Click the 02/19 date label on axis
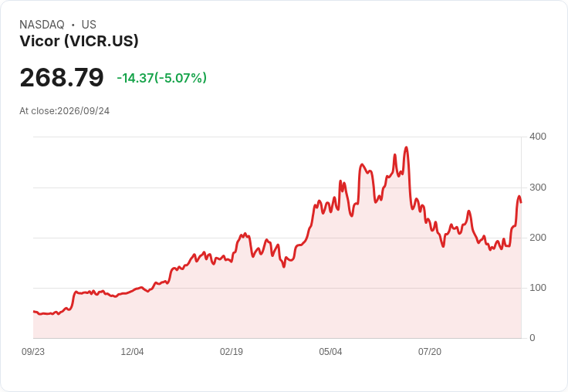This screenshot has height=392, width=568. (x=232, y=351)
